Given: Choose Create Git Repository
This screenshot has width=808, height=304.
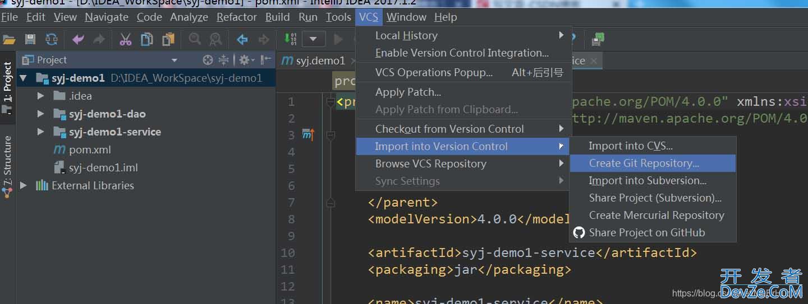Looking at the screenshot, I should [x=653, y=163].
